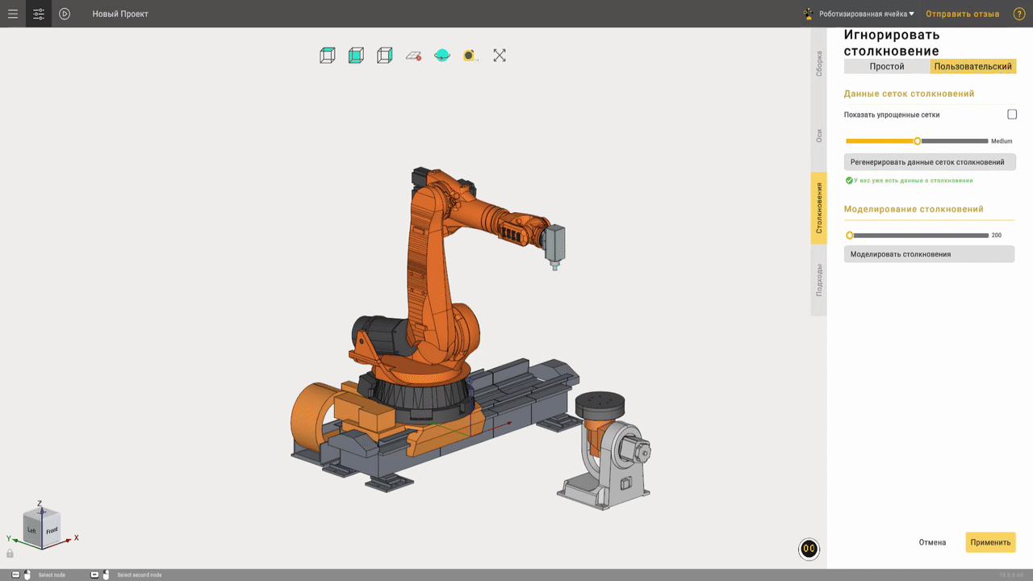Click the yellow 'Применить' button
This screenshot has height=581, width=1033.
coord(990,542)
